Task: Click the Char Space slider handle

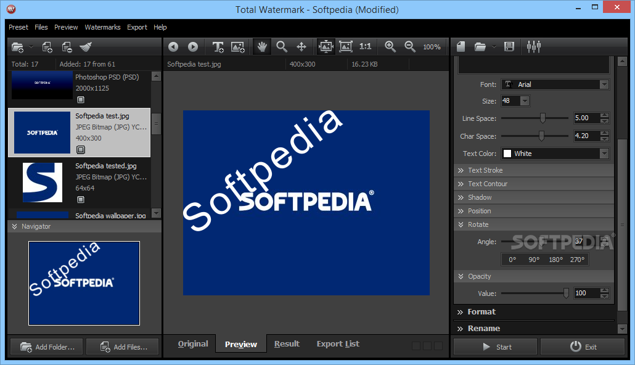Action: coord(541,136)
